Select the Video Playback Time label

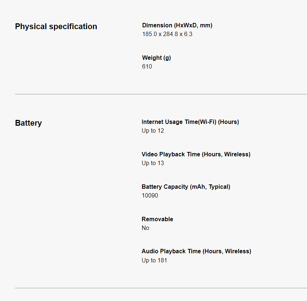(196, 155)
